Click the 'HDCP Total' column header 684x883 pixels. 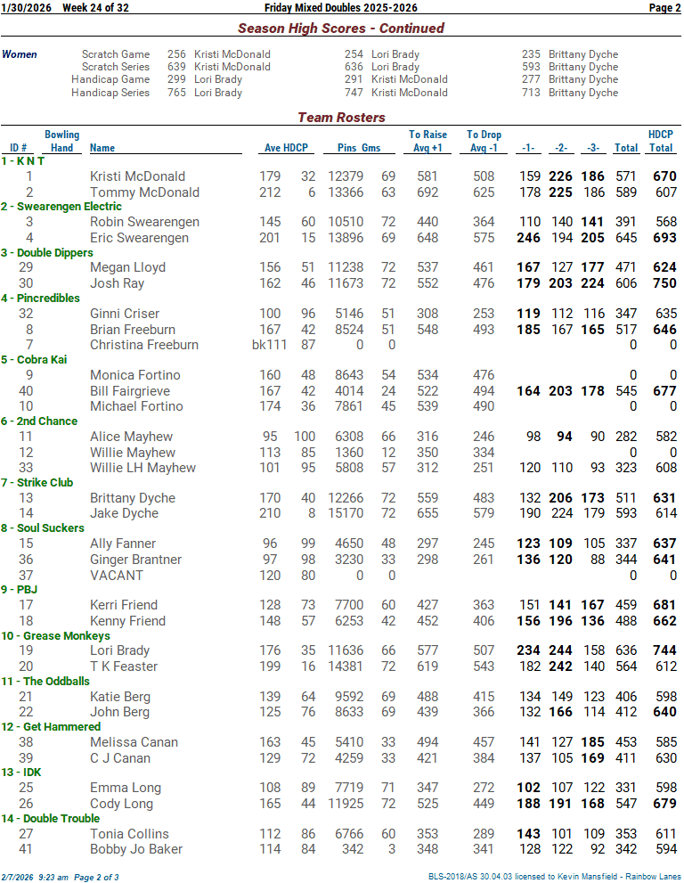tap(660, 142)
